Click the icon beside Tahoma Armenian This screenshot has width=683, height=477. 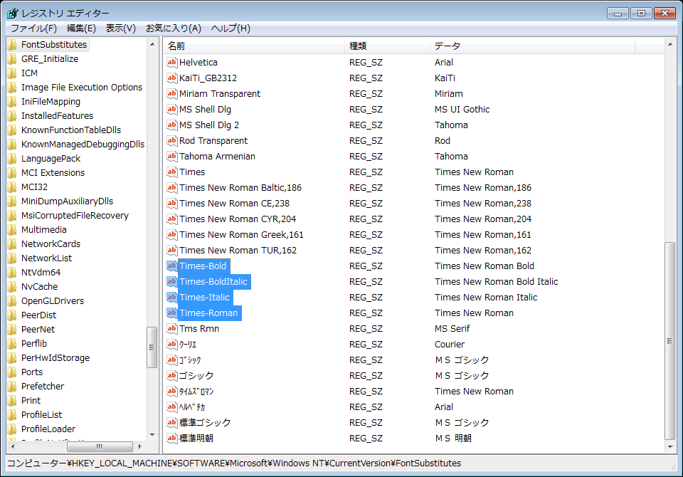pos(172,157)
